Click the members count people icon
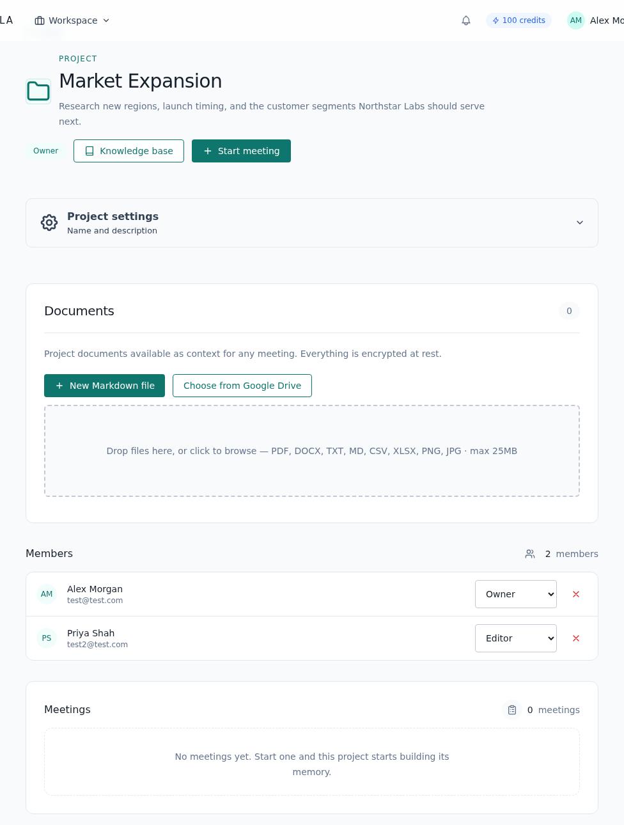The height and width of the screenshot is (825, 624). click(x=530, y=554)
